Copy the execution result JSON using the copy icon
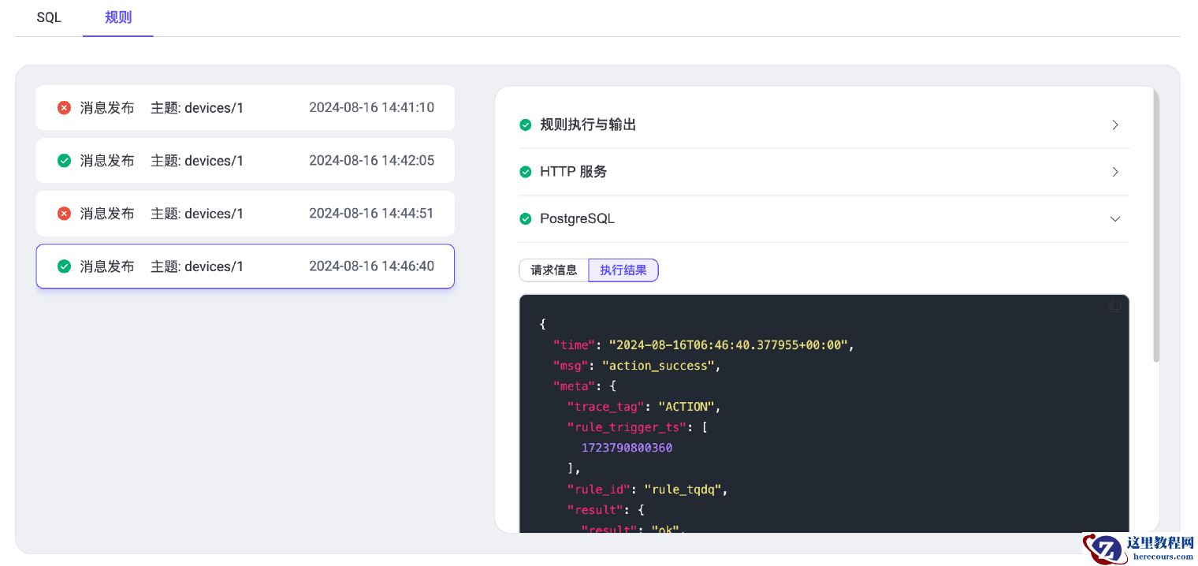The width and height of the screenshot is (1198, 566). click(1115, 307)
